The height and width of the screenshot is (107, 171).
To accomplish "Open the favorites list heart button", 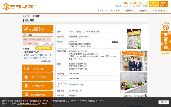I will point(164,4).
